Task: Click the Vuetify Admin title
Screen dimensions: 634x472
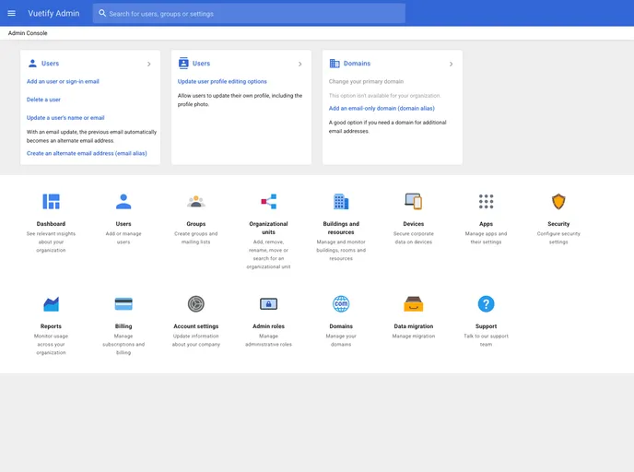Action: coord(53,13)
